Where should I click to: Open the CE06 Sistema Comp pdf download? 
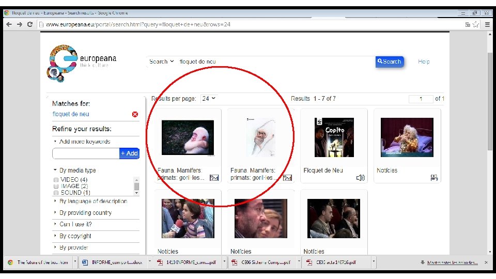tap(262, 262)
